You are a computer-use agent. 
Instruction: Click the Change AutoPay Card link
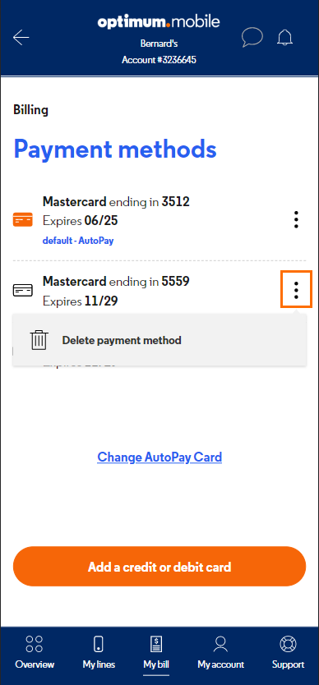pos(159,457)
